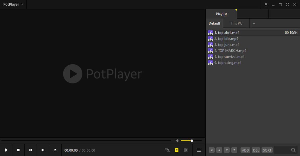
Task: Toggle the yellow subtitle button on
Action: tap(176, 150)
